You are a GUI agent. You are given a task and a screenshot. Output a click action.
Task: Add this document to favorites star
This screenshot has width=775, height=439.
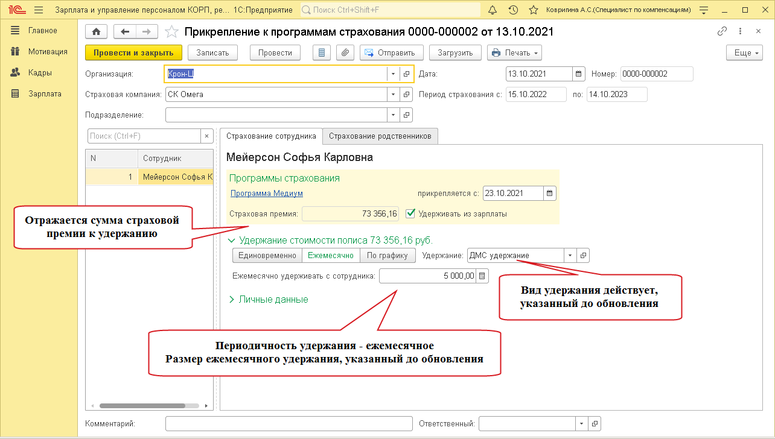172,32
